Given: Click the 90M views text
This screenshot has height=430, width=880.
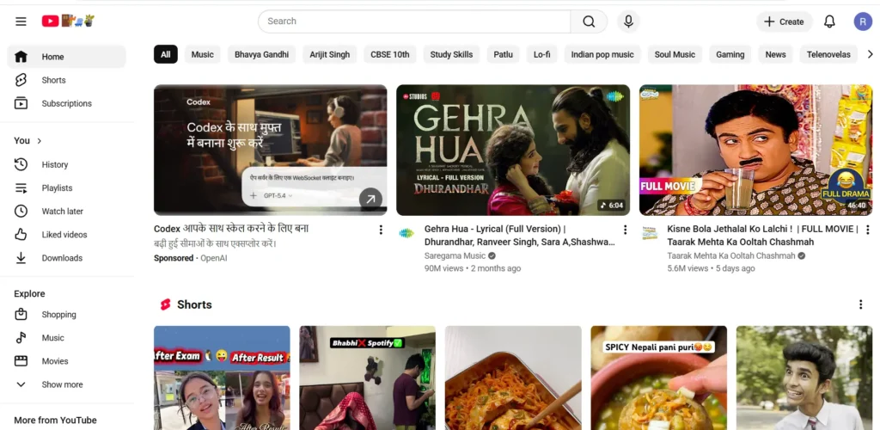Looking at the screenshot, I should click(444, 268).
